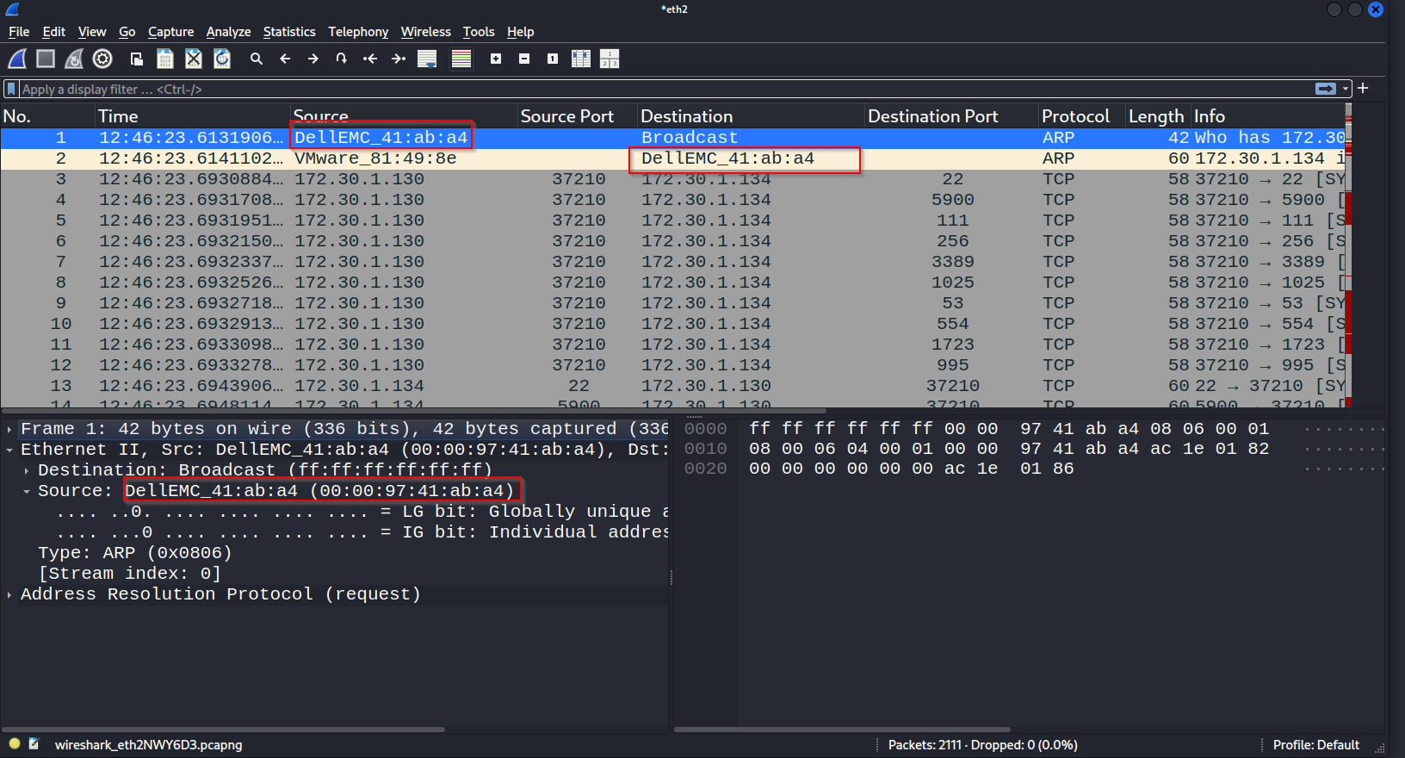Toggle packet list colorization
Screen dimensions: 1405x758
point(461,59)
